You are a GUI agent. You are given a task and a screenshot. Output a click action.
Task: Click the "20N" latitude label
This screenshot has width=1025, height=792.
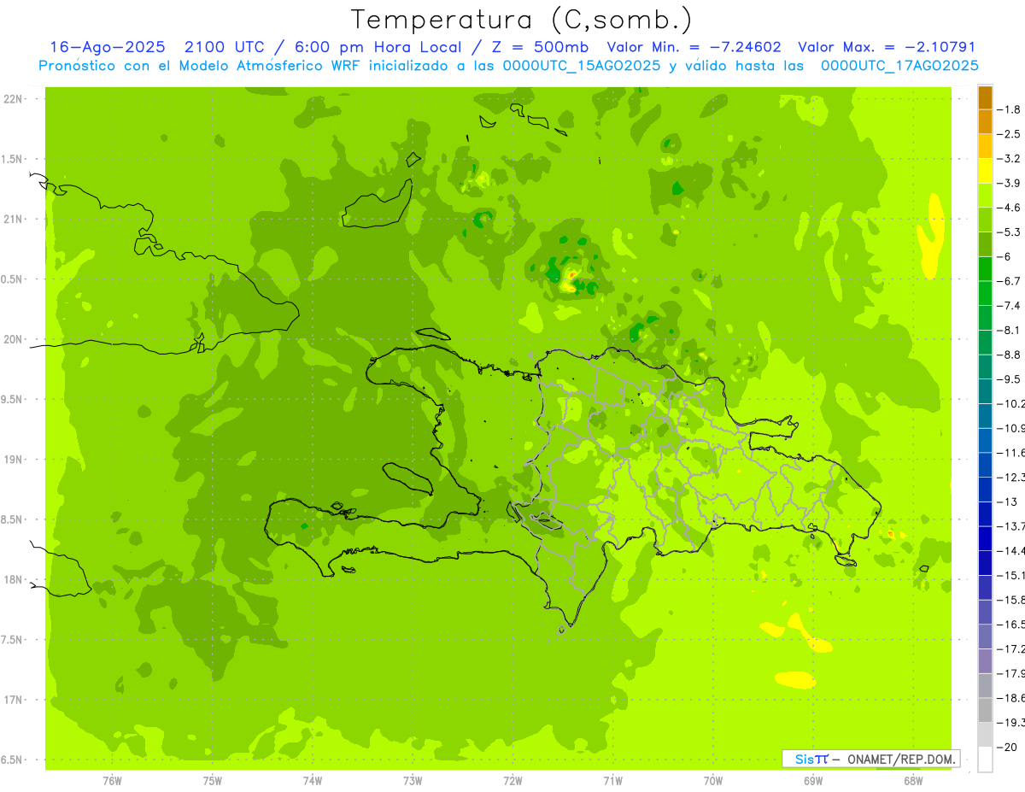click(x=13, y=339)
